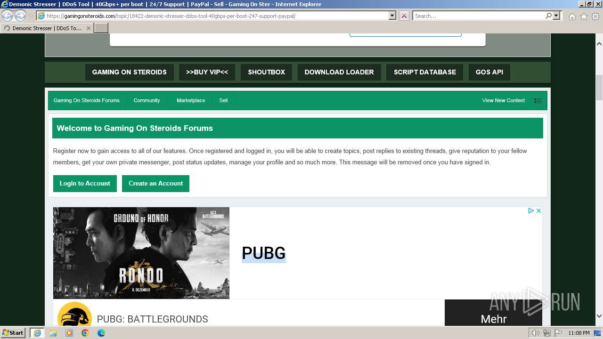Click the volume speaker tray icon

pyautogui.click(x=536, y=333)
